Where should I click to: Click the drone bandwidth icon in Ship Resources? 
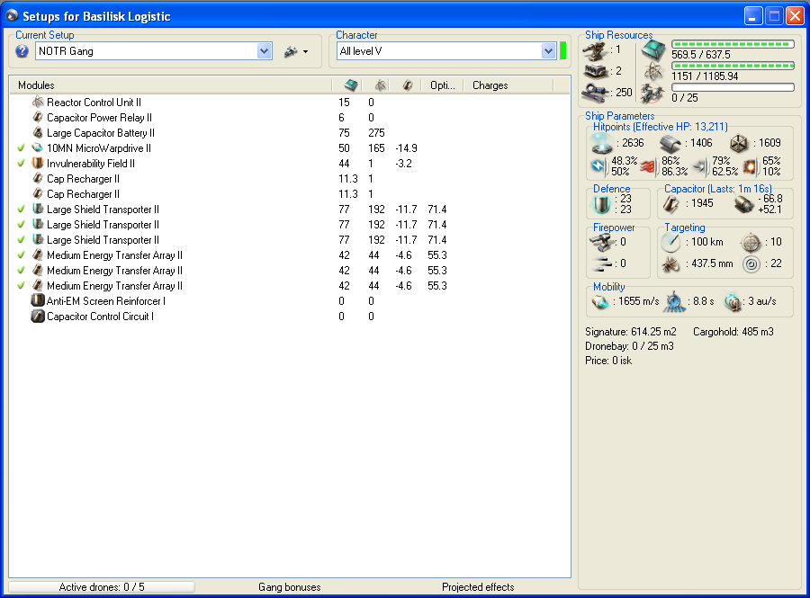coord(652,94)
